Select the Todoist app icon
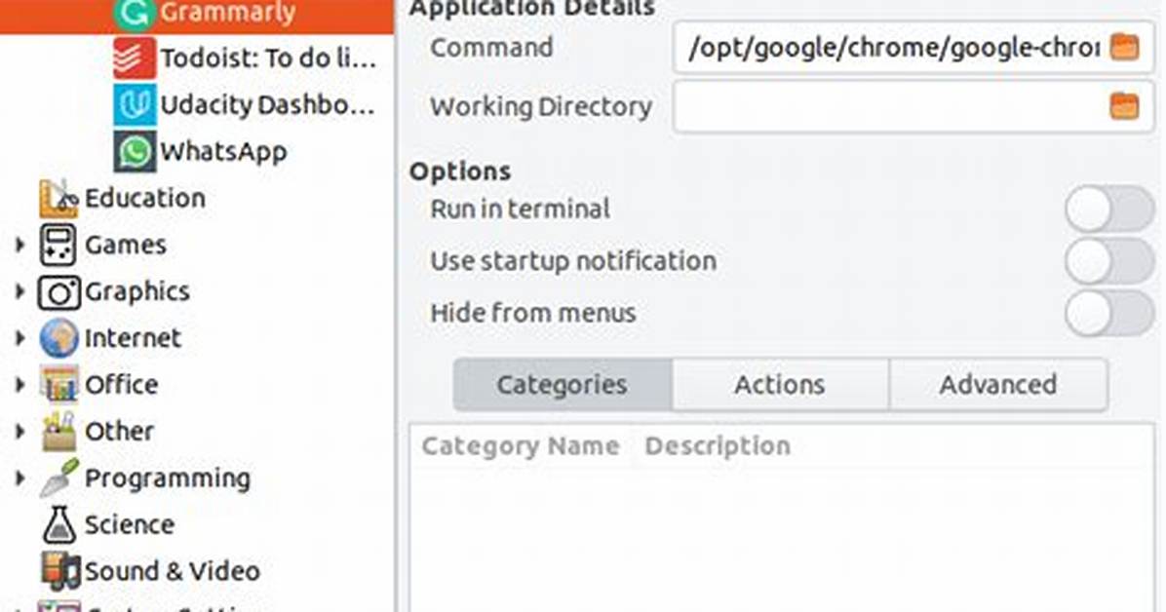Viewport: 1166px width, 612px height. pyautogui.click(x=135, y=58)
